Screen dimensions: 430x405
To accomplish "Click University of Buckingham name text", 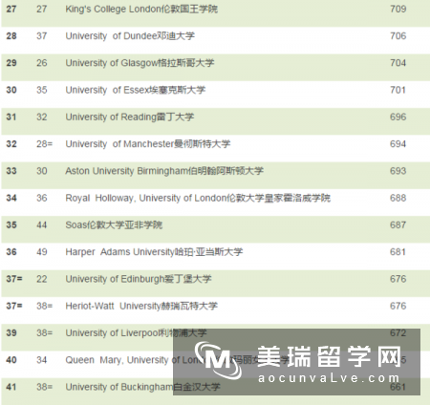I will click(x=142, y=387).
